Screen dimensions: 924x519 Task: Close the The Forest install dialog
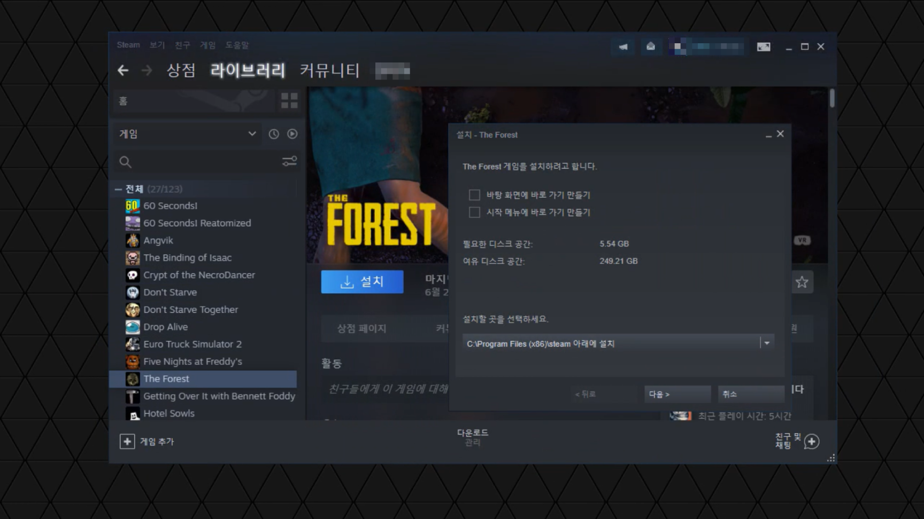pos(780,134)
